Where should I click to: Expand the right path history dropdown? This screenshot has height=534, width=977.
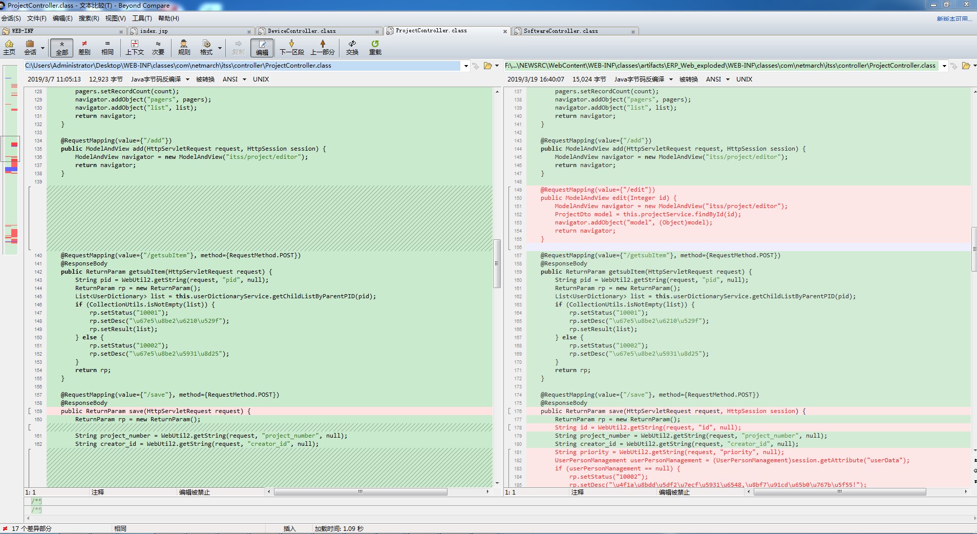pos(944,66)
